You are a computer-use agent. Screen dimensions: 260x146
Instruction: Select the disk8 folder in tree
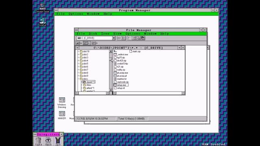pyautogui.click(x=84, y=73)
